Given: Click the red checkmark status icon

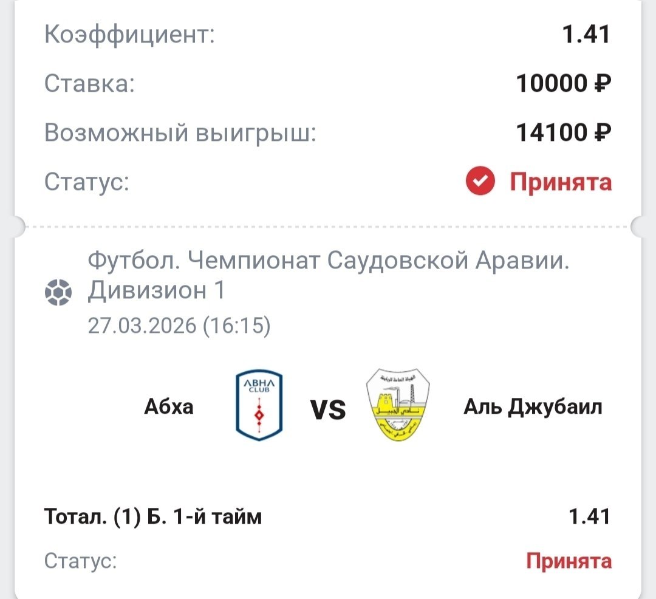Looking at the screenshot, I should pyautogui.click(x=480, y=181).
